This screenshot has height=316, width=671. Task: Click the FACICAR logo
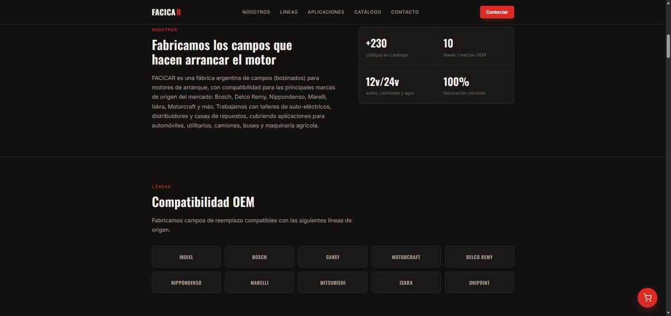166,12
